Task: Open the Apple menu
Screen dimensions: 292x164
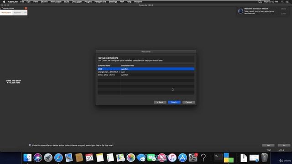Action: 4,2
